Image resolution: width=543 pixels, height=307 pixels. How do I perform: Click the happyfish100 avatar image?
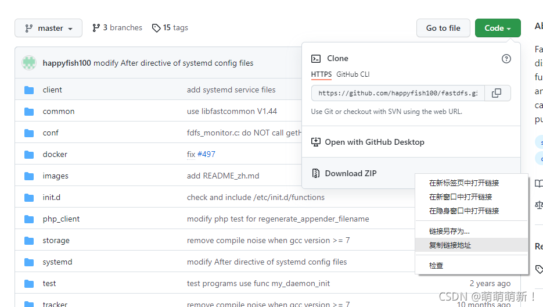coord(29,63)
